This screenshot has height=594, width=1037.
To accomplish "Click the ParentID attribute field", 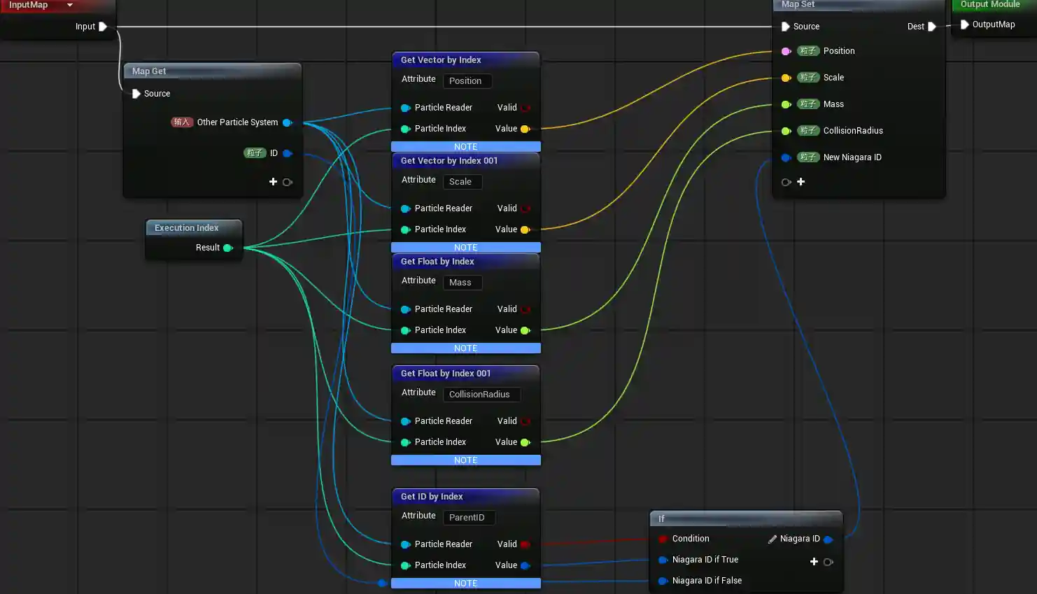I will coord(468,518).
